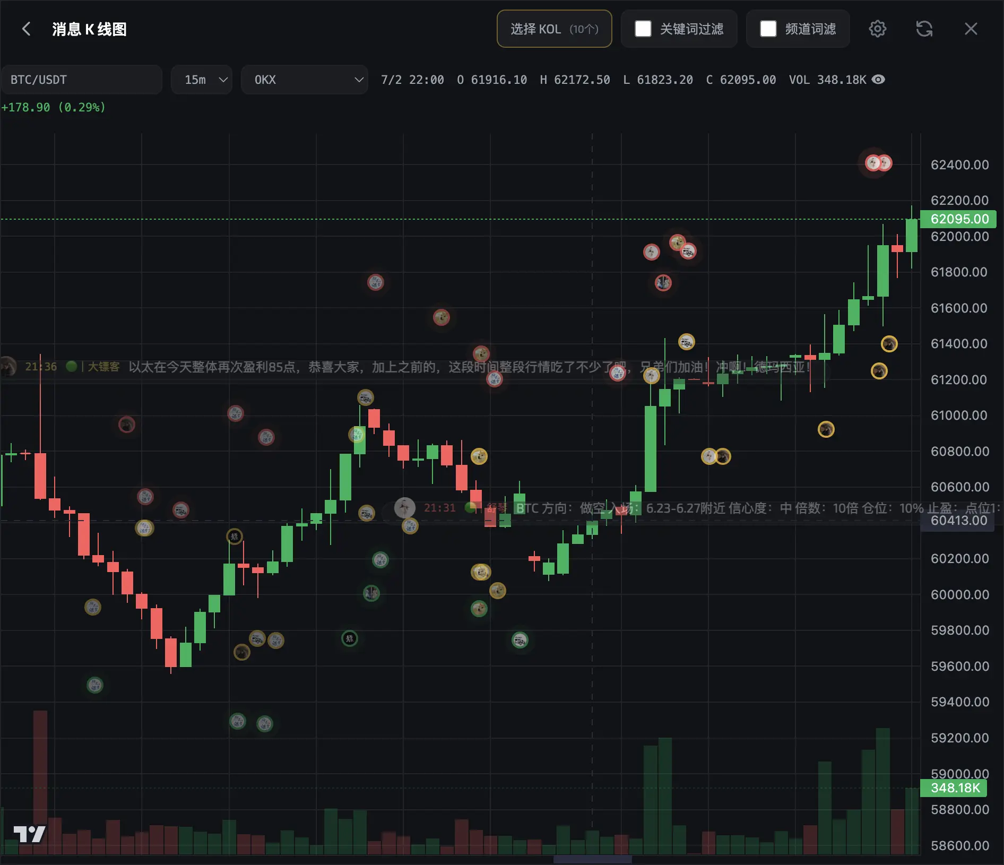Open the 选择 KOL selector
Screen dimensions: 1004x865
[x=554, y=29]
